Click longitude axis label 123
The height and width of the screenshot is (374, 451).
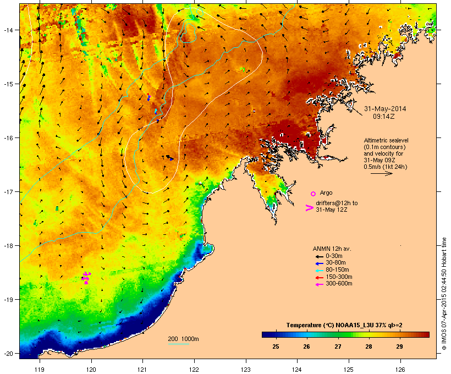[x=246, y=370]
